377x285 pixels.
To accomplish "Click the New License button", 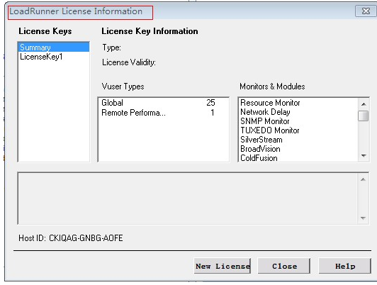I will point(223,266).
